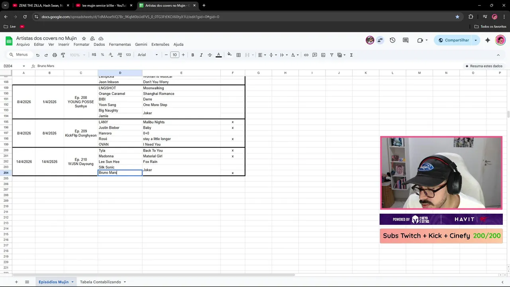Format as currency R$
Viewport: 510px width, 287px height.
pos(94,55)
